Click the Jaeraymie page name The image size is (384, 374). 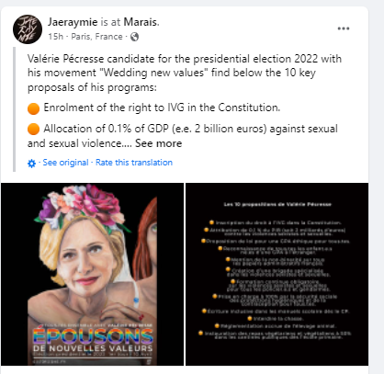pos(73,22)
